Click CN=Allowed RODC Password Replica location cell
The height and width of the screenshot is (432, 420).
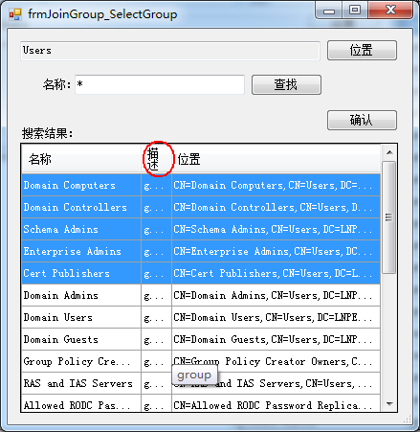(276, 403)
